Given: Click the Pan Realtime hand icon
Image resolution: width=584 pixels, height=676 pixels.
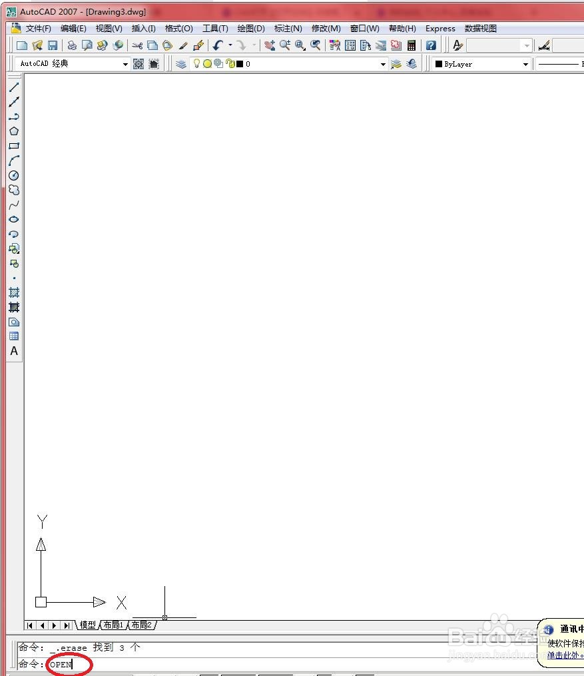Looking at the screenshot, I should (270, 45).
